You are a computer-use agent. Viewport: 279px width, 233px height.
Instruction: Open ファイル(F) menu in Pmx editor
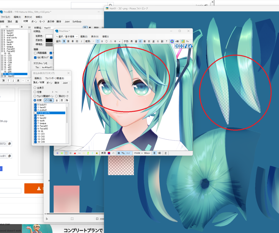pos(5,17)
